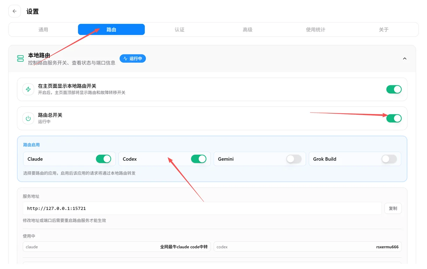Click the server icon beside 本地路由
Image resolution: width=427 pixels, height=269 pixels.
point(21,58)
